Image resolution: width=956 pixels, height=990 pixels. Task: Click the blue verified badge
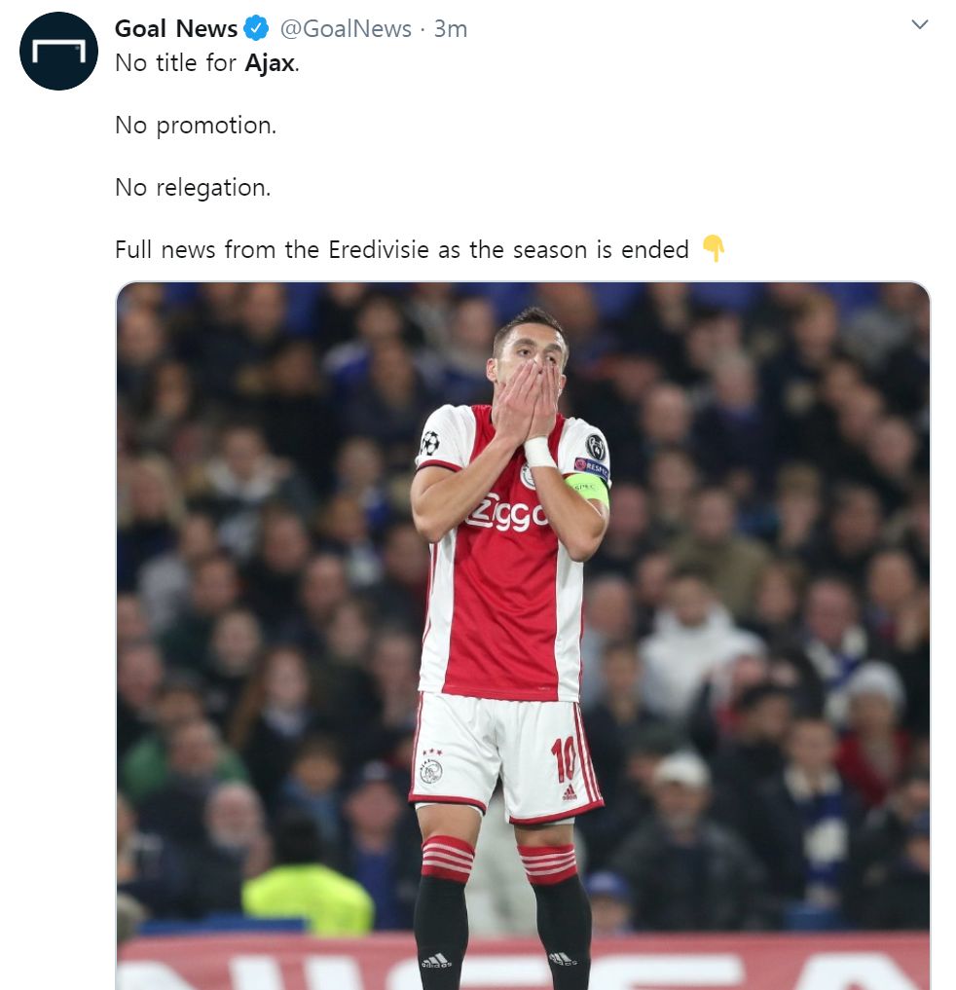tap(256, 29)
